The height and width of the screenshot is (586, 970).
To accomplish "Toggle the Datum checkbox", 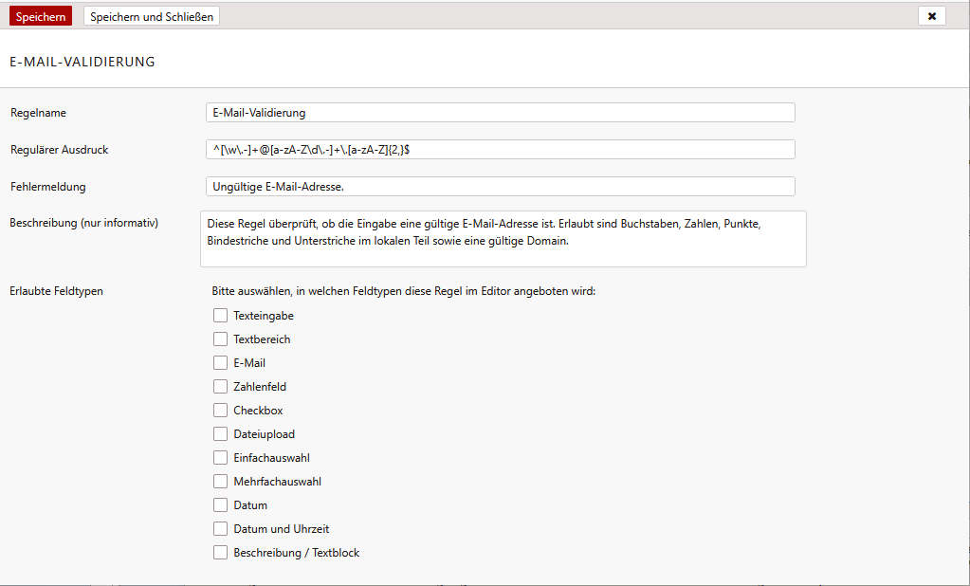I will click(220, 505).
